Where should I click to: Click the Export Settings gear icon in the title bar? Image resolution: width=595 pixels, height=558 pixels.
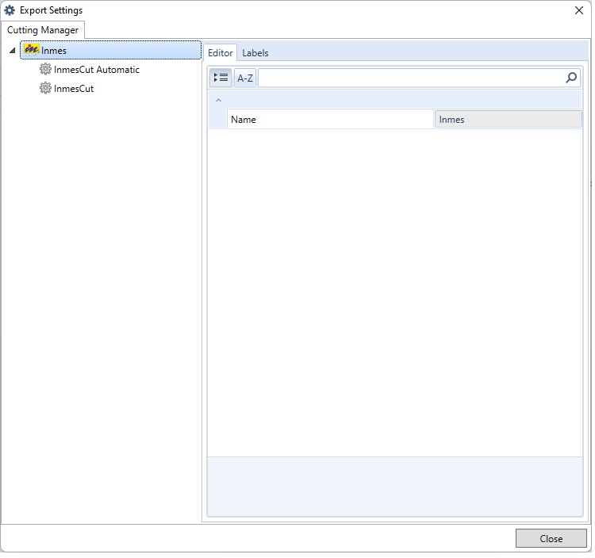tap(10, 10)
